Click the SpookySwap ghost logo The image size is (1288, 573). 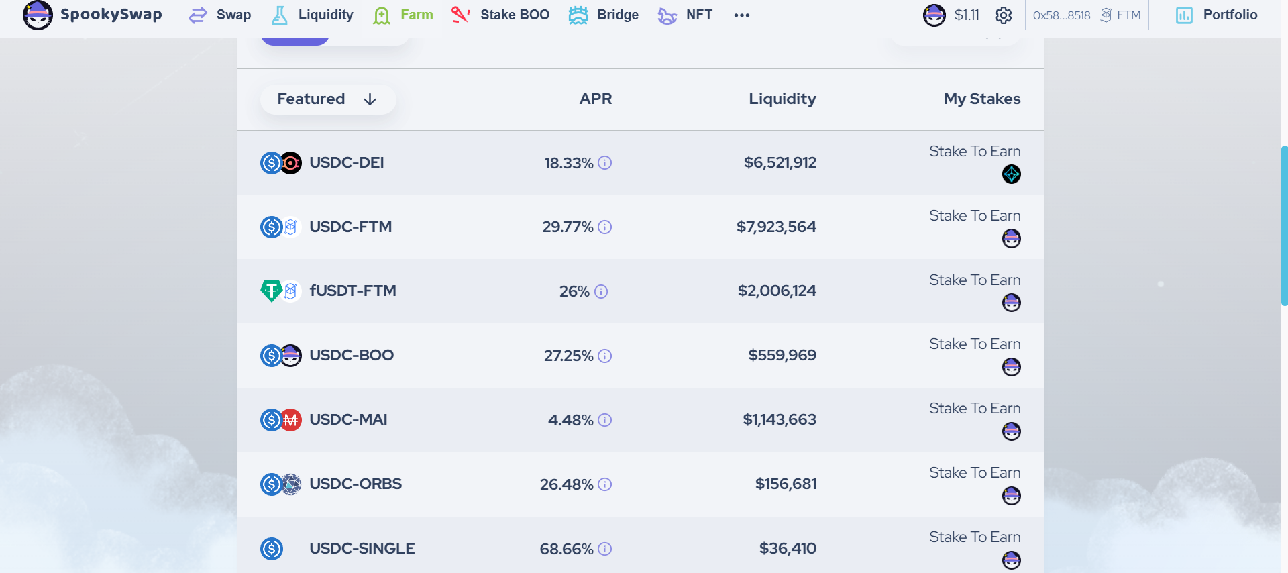tap(38, 15)
